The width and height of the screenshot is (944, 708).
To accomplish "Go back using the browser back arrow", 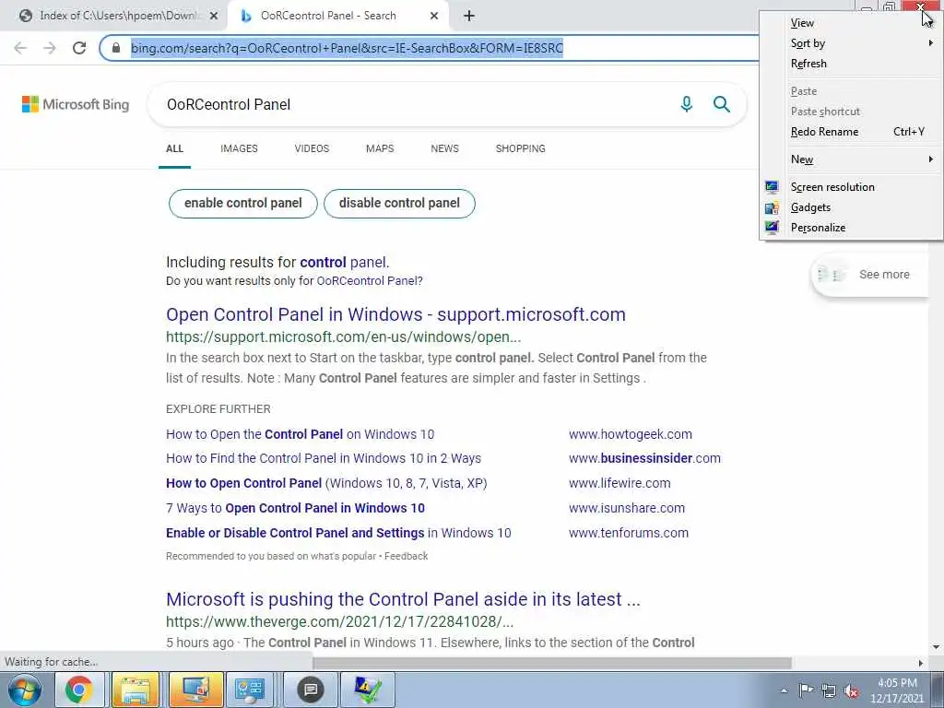I will 20,48.
